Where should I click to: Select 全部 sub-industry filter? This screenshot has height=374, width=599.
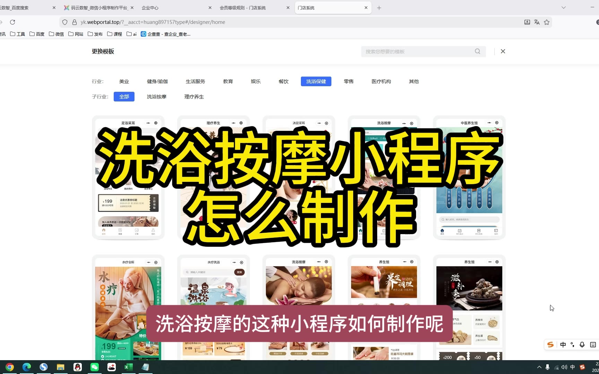pos(124,97)
